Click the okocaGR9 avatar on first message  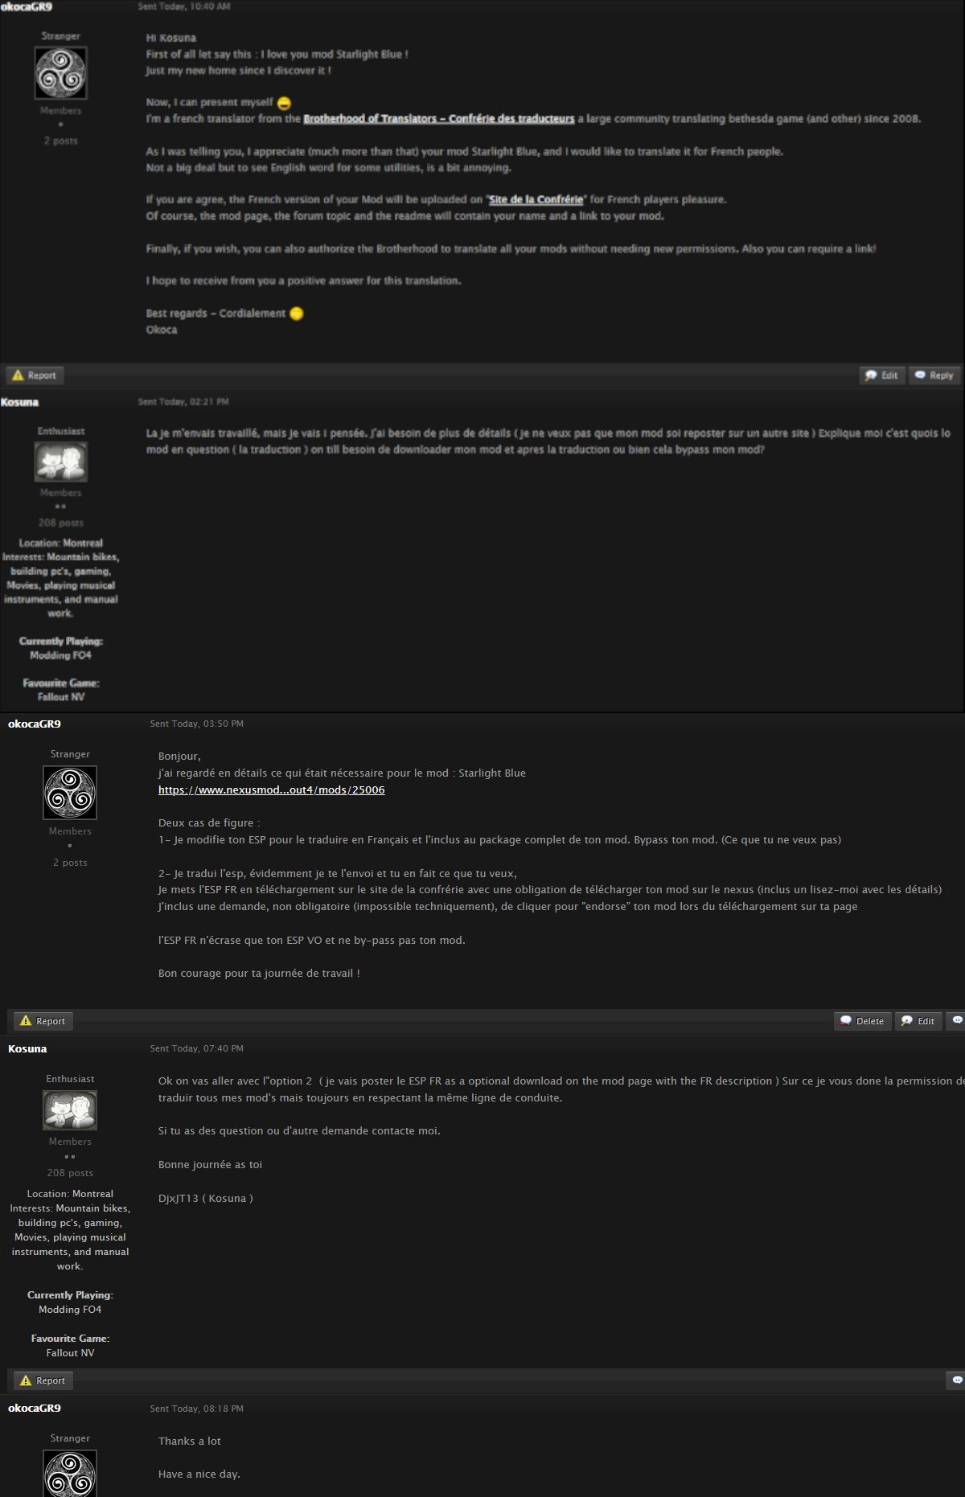[61, 72]
